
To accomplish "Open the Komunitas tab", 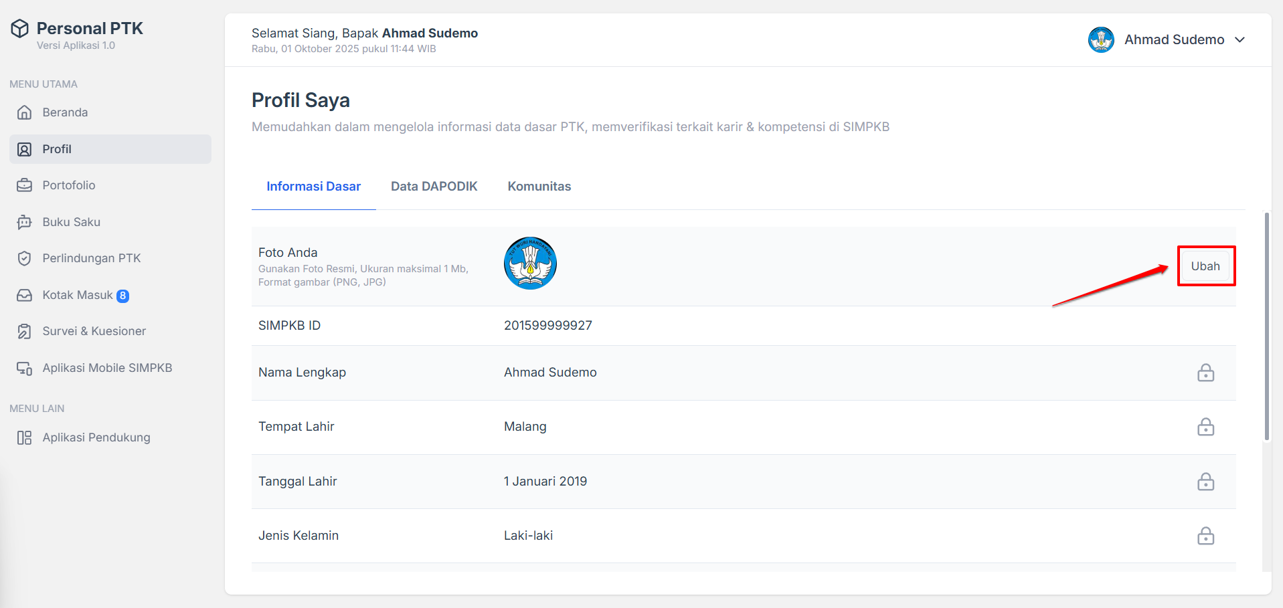I will 539,187.
